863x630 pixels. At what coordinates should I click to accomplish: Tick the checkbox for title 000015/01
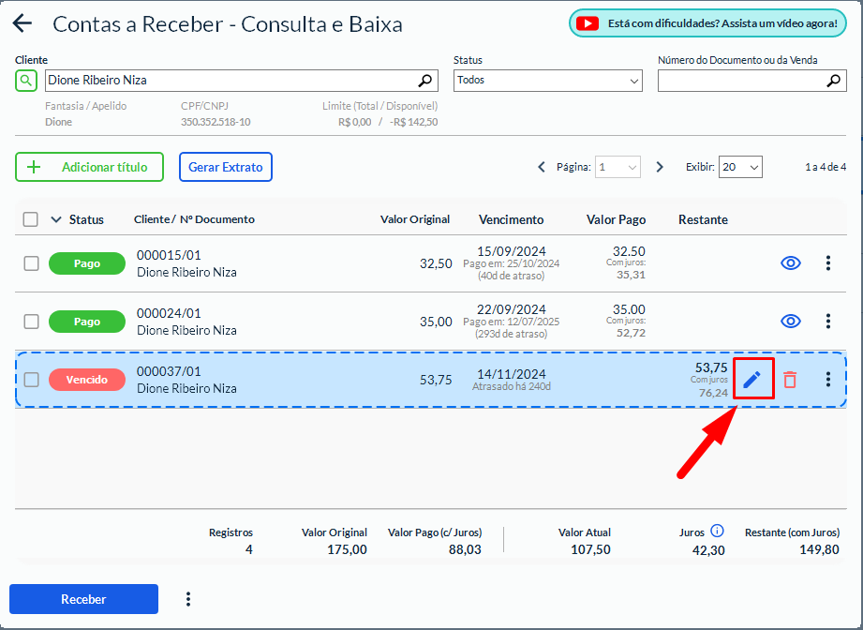[31, 263]
